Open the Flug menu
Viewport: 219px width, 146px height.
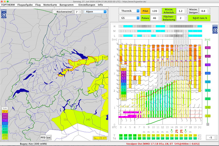pos(38,5)
